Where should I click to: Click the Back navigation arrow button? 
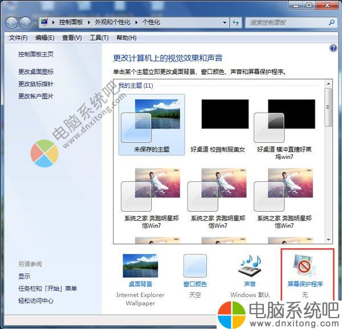(x=13, y=23)
